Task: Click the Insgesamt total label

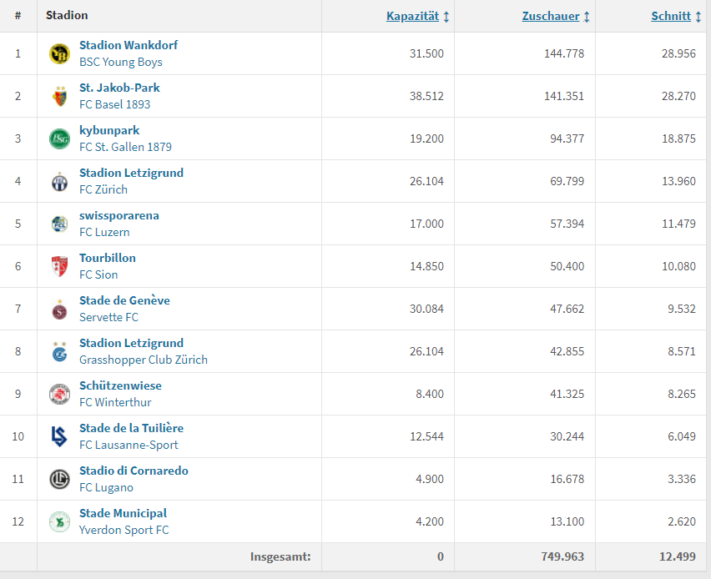Action: pos(280,556)
